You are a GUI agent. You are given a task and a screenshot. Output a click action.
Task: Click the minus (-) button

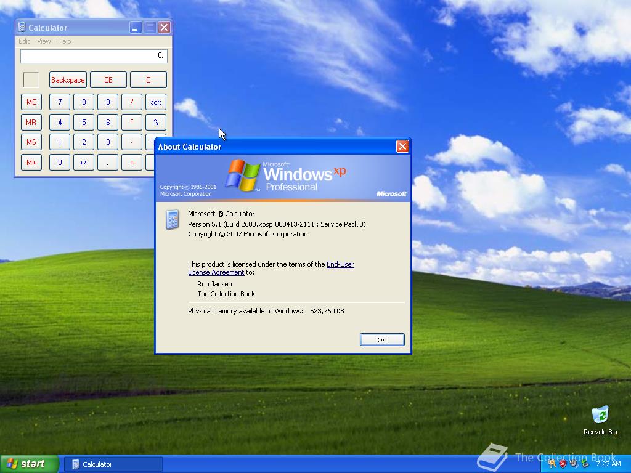[x=132, y=142]
